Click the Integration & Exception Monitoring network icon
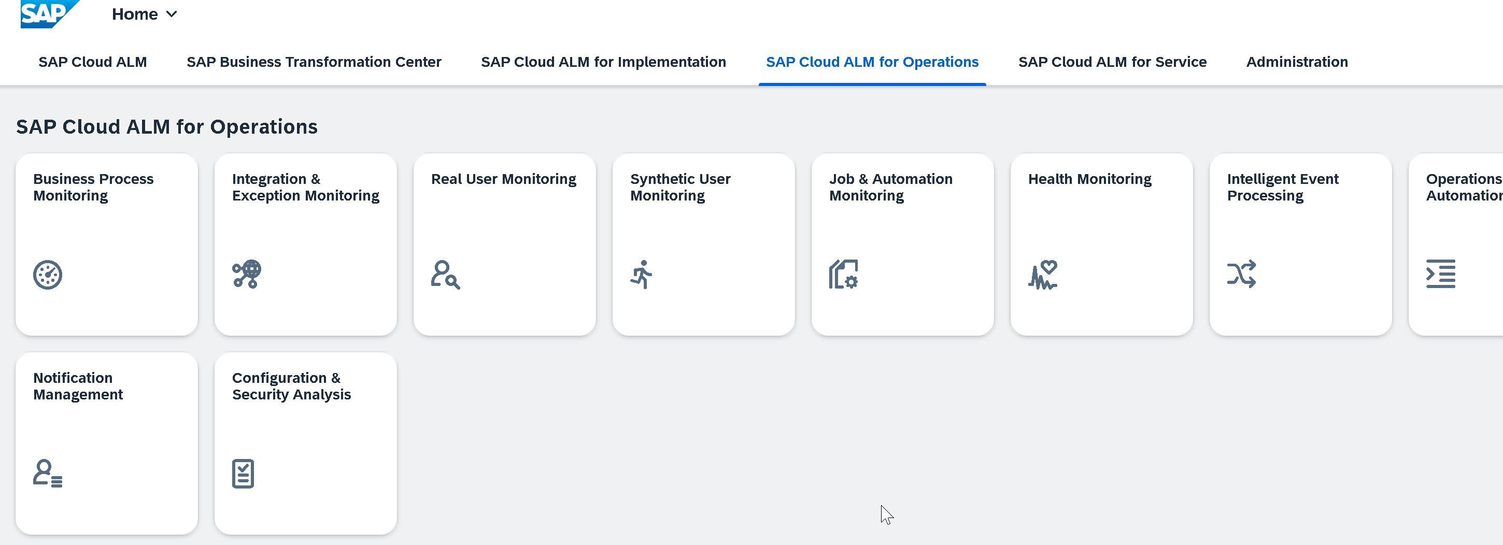1503x545 pixels. coord(247,274)
